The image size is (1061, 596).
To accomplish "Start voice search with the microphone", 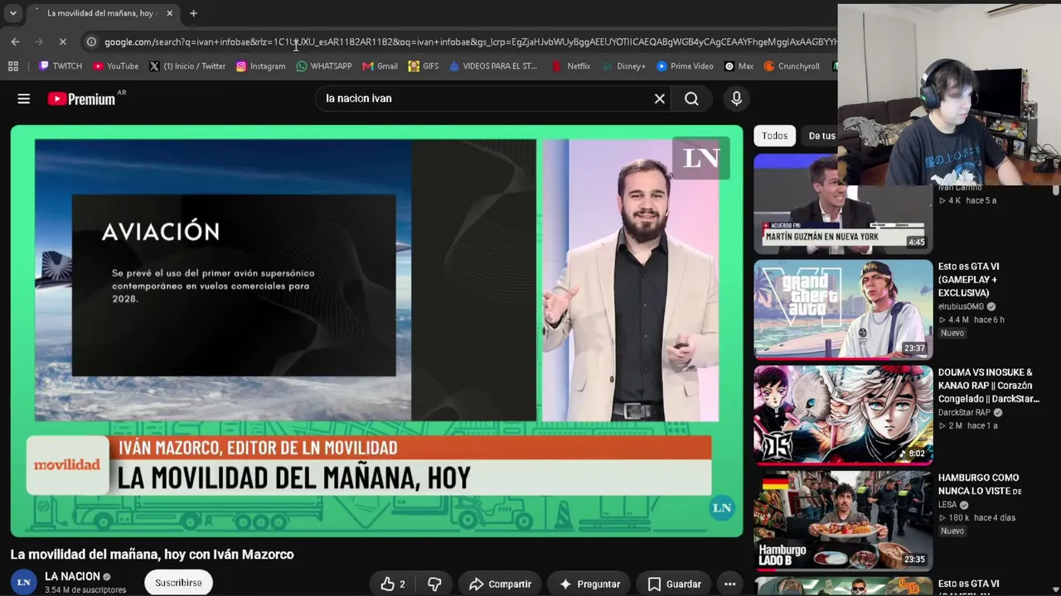I will (736, 99).
